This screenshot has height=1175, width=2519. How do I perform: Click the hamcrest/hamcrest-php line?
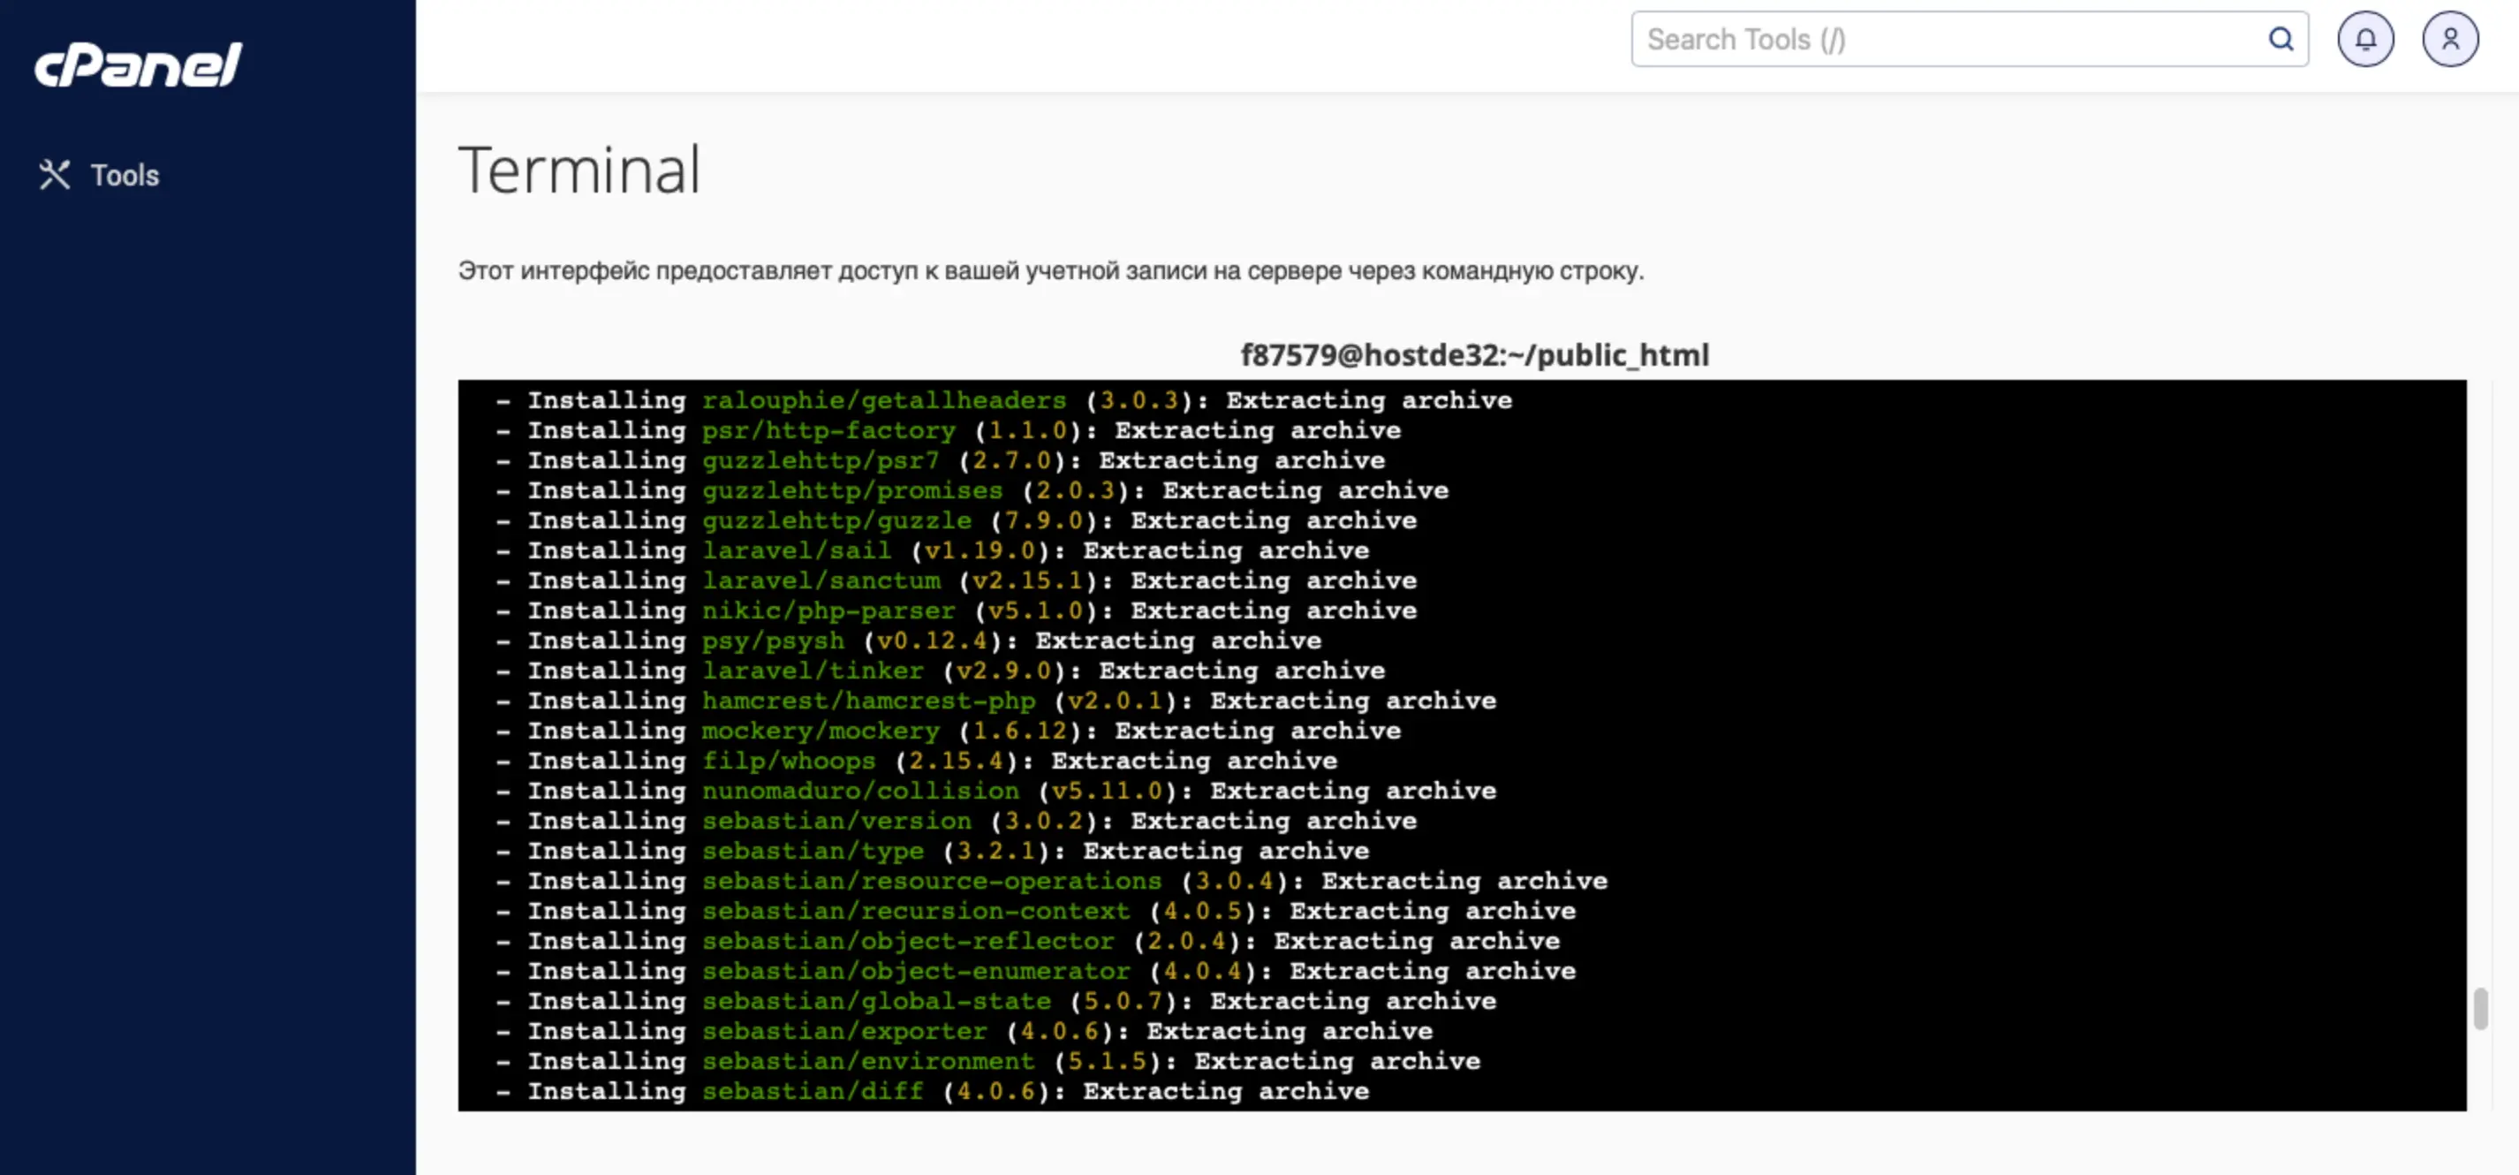[x=995, y=701]
